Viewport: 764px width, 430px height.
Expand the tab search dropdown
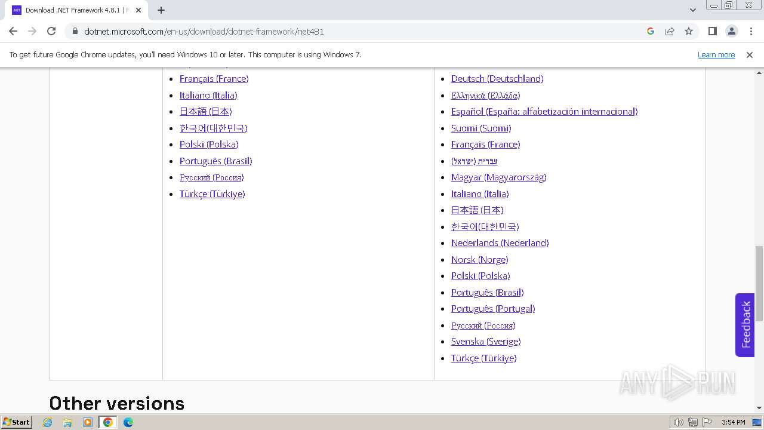pos(692,10)
